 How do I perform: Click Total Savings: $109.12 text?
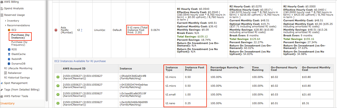coord(192,36)
